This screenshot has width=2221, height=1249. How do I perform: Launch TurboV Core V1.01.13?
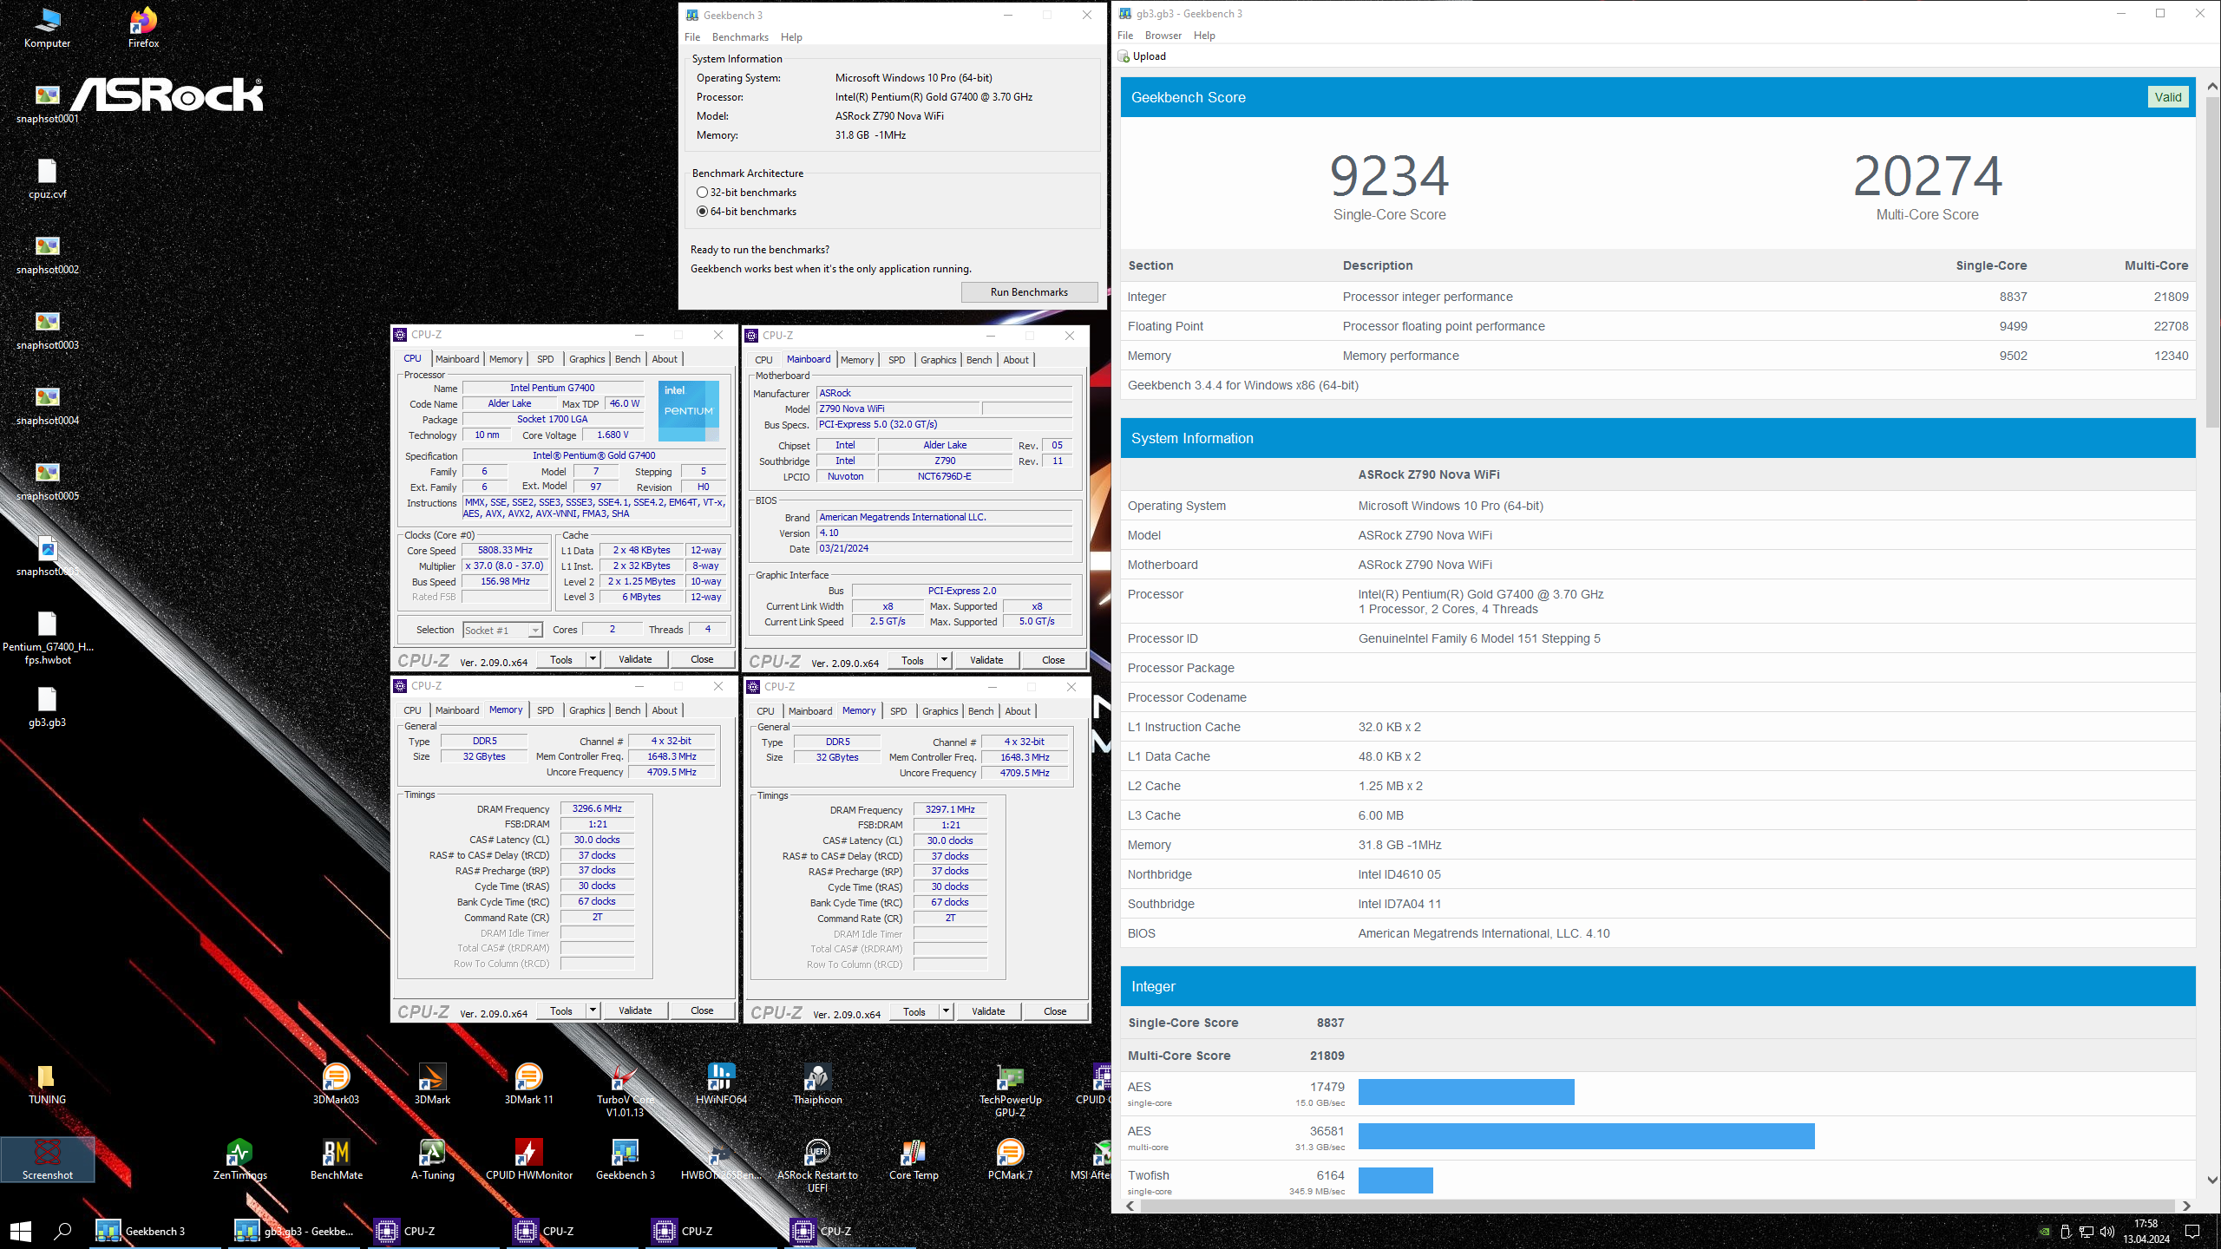625,1090
